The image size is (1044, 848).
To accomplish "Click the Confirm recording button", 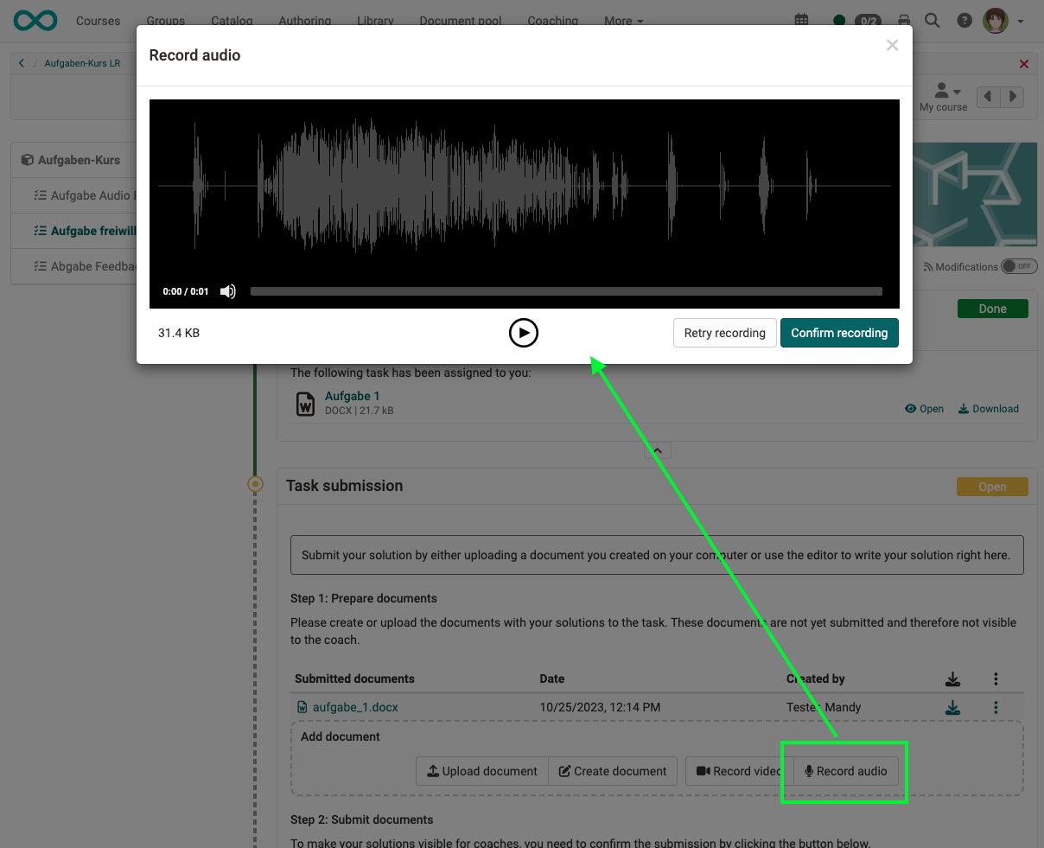I will click(x=839, y=333).
